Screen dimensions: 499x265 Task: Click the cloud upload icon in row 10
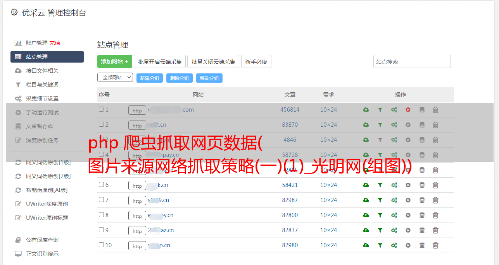click(366, 245)
